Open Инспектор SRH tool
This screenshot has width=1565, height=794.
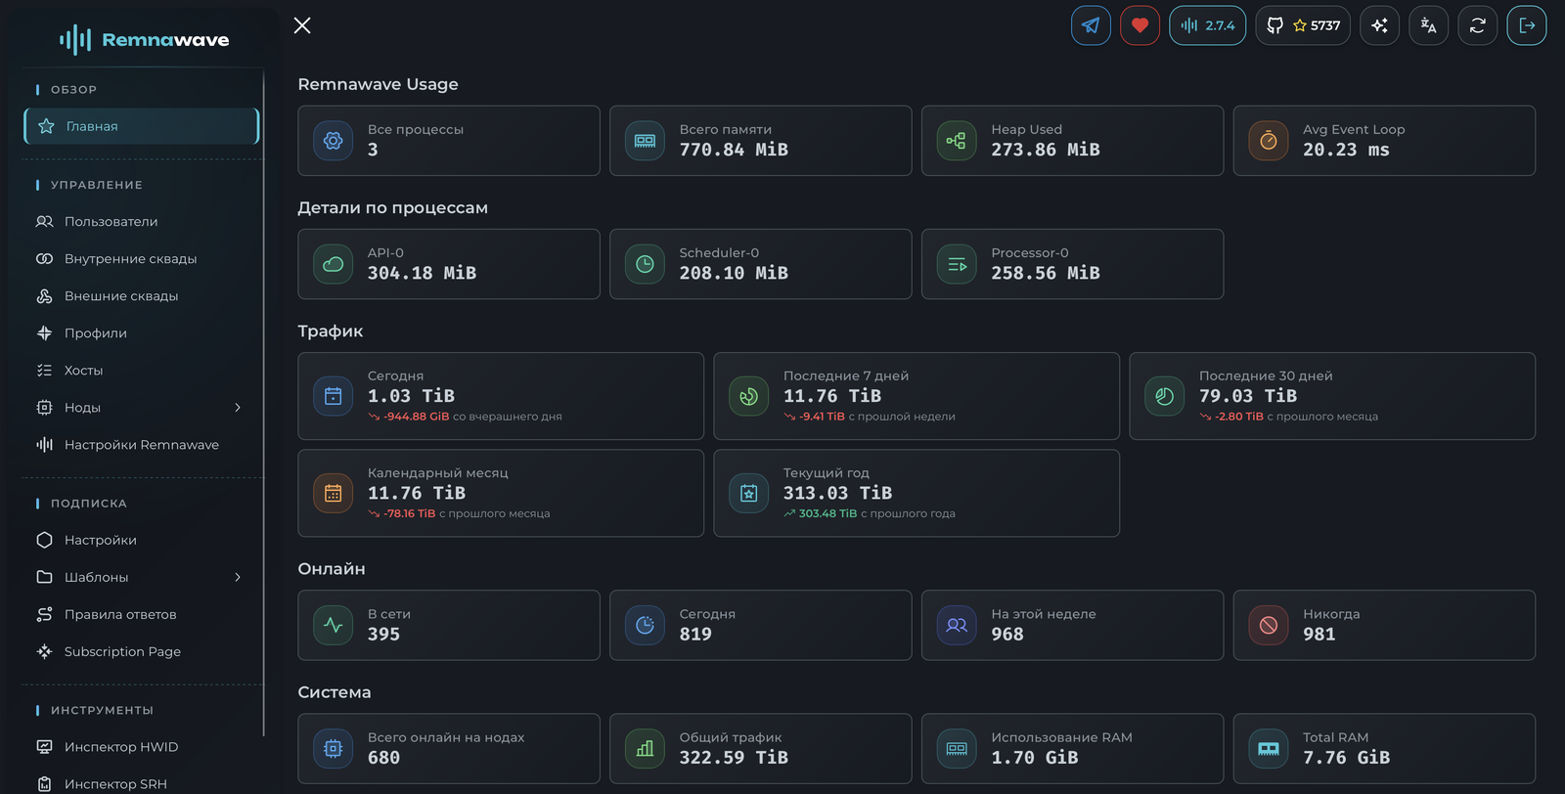pos(142,784)
